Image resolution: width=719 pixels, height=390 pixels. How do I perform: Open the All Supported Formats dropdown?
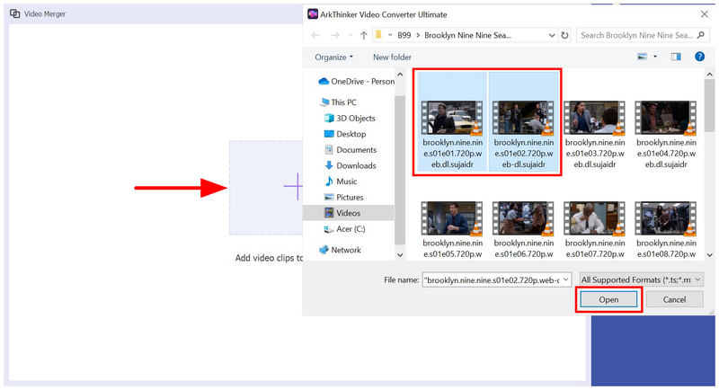click(641, 279)
